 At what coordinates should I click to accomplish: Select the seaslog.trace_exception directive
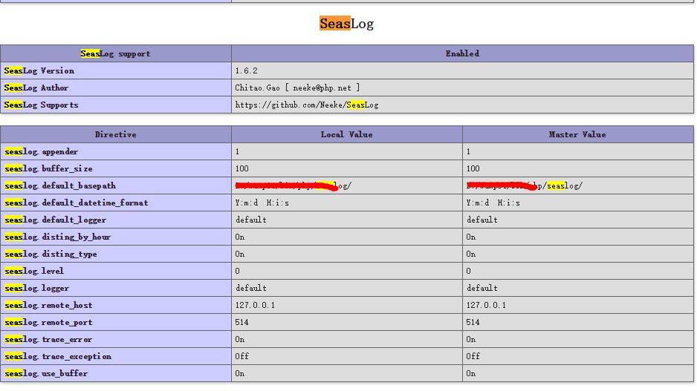58,357
